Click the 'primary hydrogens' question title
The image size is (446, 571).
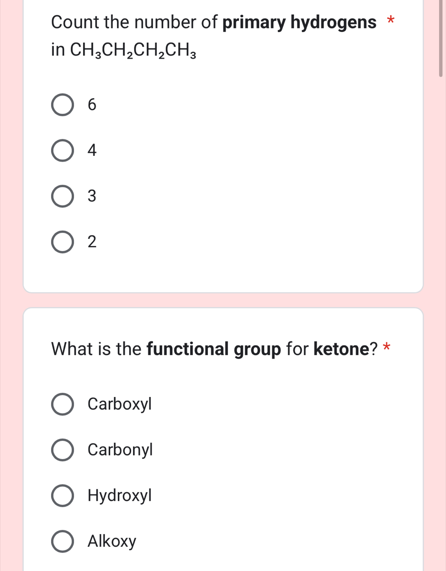(x=214, y=22)
